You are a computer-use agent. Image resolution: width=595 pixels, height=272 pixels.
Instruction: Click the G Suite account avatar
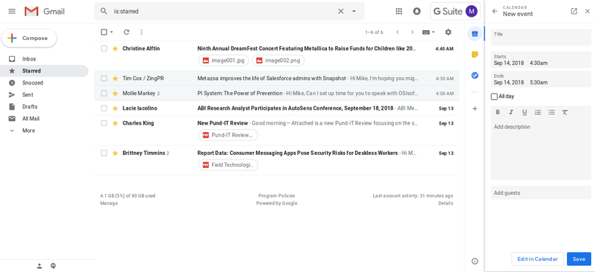pos(472,11)
